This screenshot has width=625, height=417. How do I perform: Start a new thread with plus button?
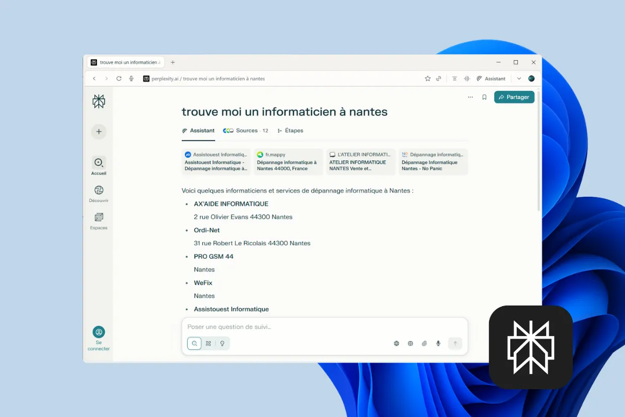click(99, 132)
